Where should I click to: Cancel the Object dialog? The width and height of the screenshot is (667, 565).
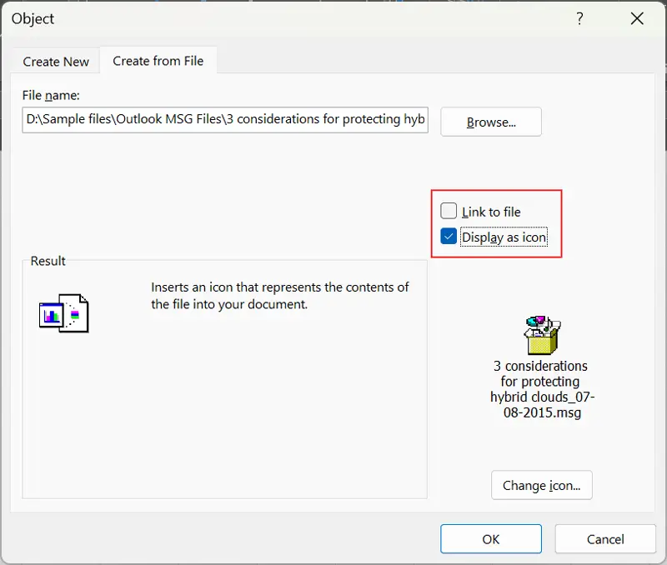coord(605,539)
